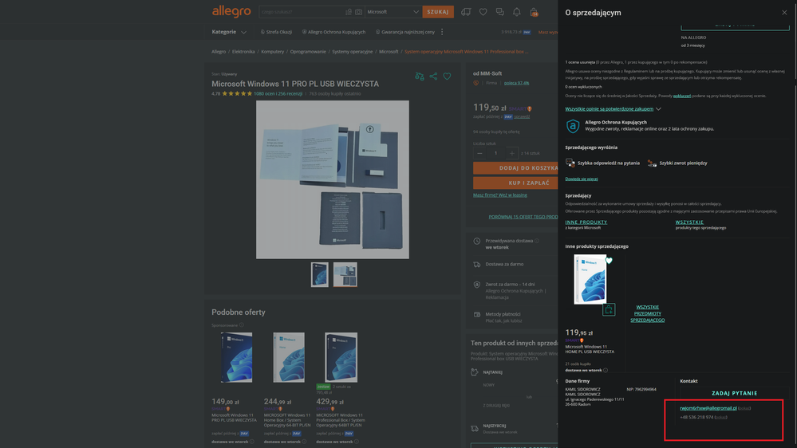Click the compare scales icon above product
The width and height of the screenshot is (797, 448).
[x=420, y=77]
